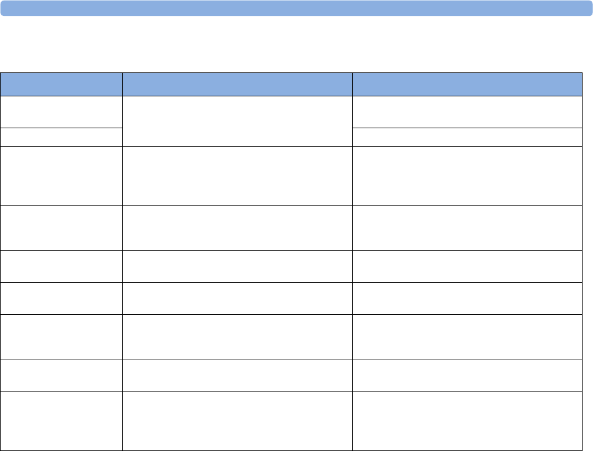
Task: Click second body row's narrow right cell
Action: [467, 136]
